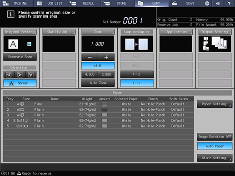Open the MACHINE tab

pyautogui.click(x=16, y=3)
